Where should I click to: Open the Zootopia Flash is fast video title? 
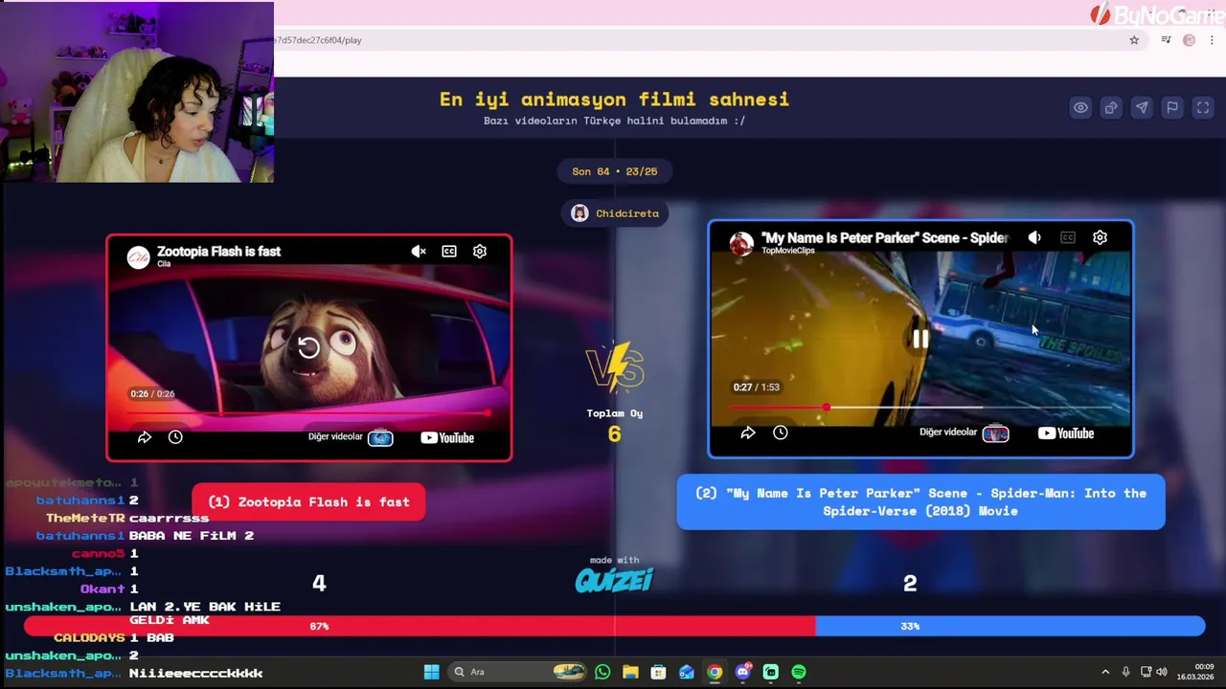(x=218, y=251)
